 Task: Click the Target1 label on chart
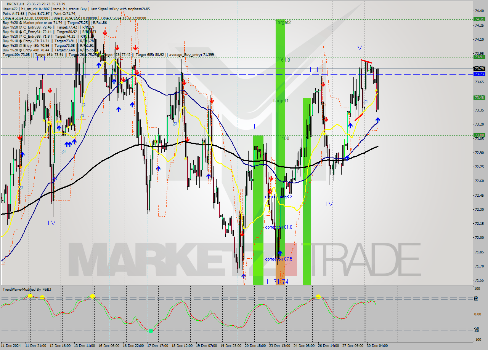pyautogui.click(x=280, y=101)
